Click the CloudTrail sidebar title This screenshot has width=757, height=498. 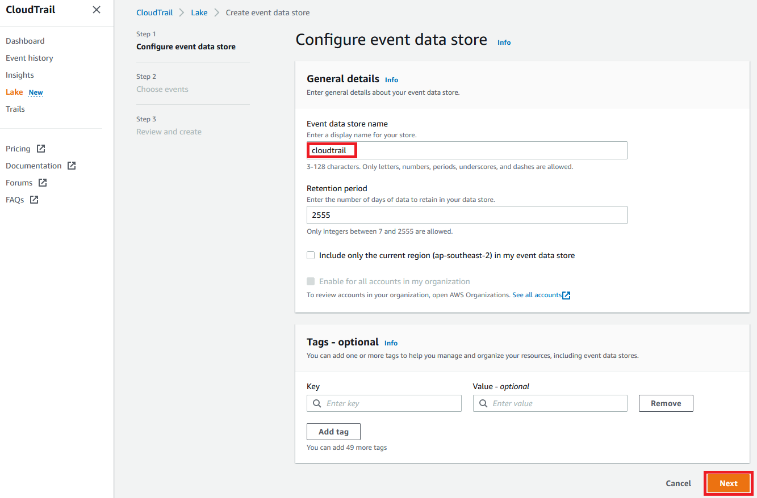click(31, 10)
